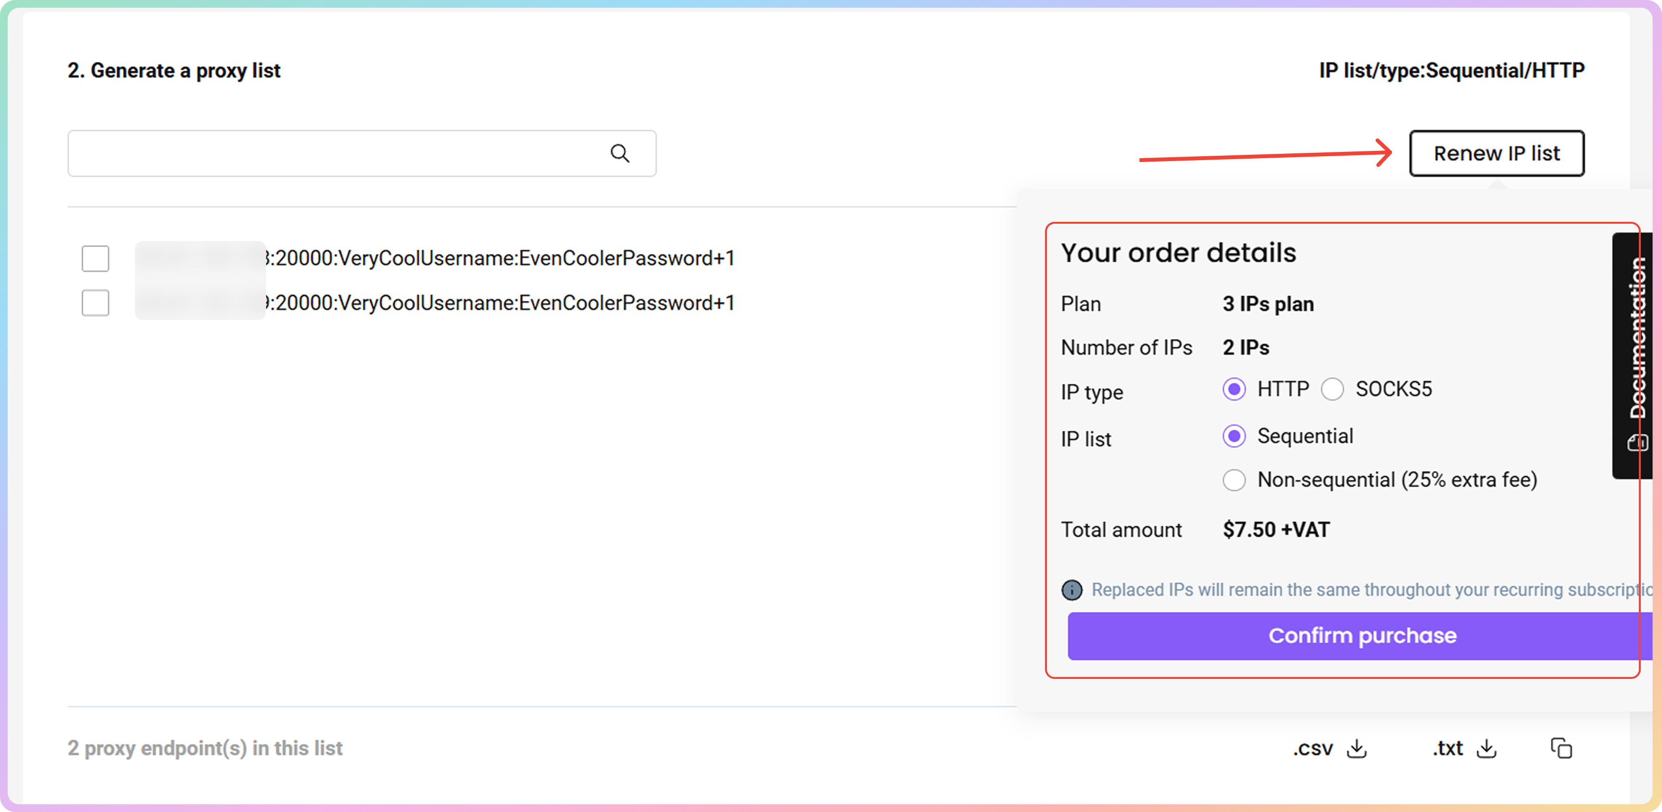
Task: Click the search magnifier icon
Action: (x=619, y=154)
